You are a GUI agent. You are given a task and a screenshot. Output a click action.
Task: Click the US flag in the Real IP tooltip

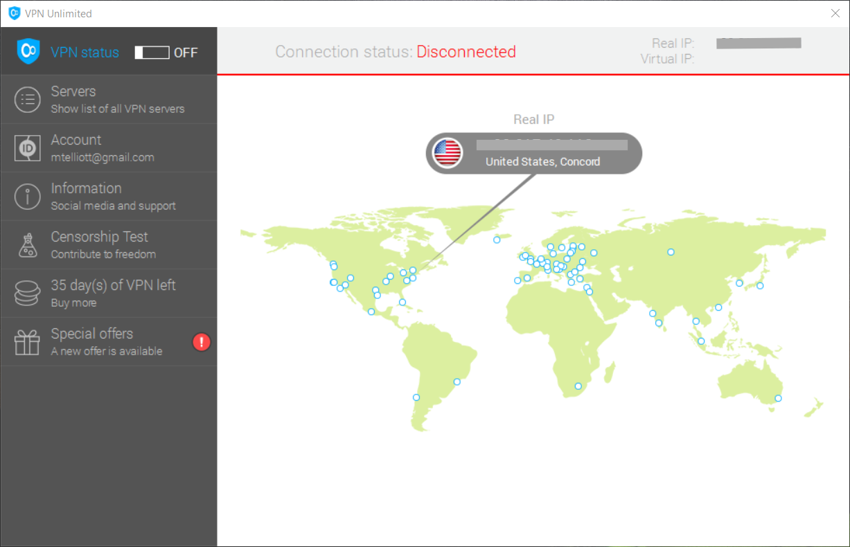pyautogui.click(x=447, y=152)
